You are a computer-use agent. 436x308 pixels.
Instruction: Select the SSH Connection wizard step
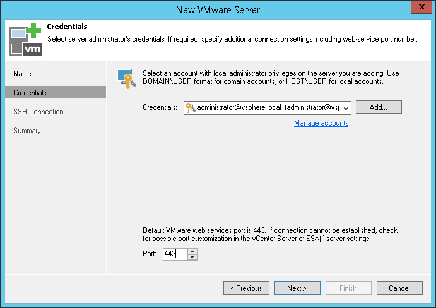(38, 112)
